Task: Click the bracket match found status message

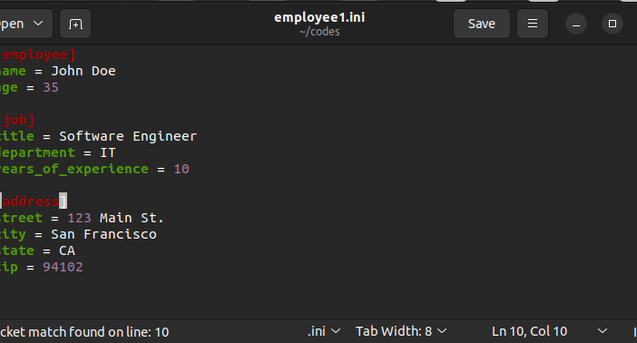Action: [x=84, y=332]
